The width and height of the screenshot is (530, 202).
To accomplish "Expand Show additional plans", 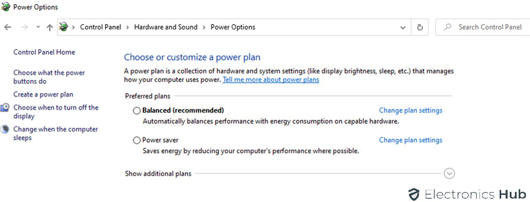I will tap(449, 174).
